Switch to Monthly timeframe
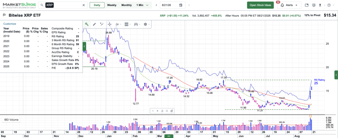Viewport: 338px width, 138px height. 126,5
